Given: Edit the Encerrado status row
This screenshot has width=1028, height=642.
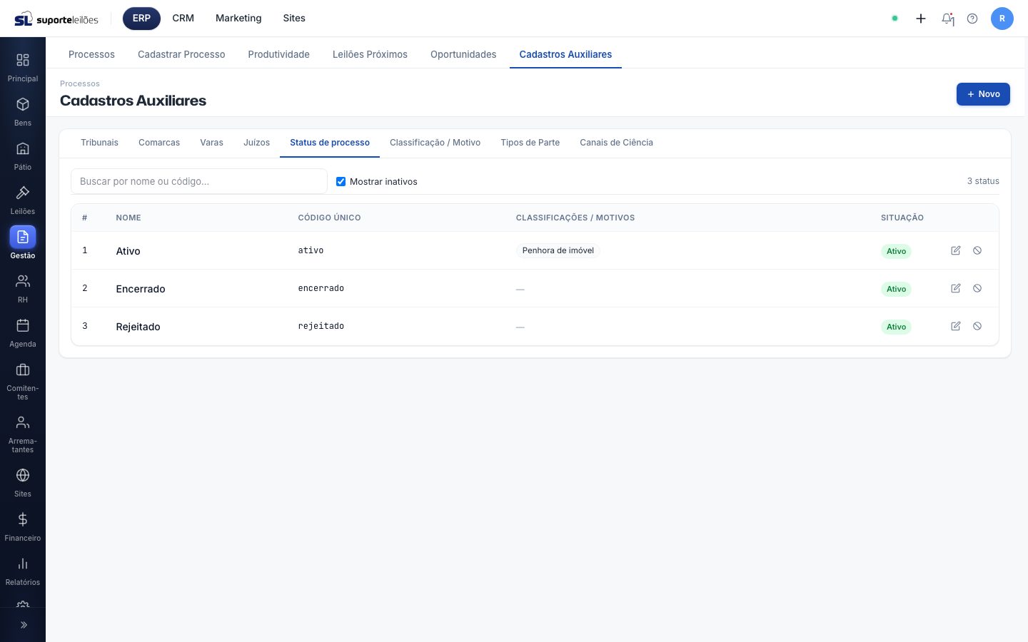Looking at the screenshot, I should tap(956, 288).
